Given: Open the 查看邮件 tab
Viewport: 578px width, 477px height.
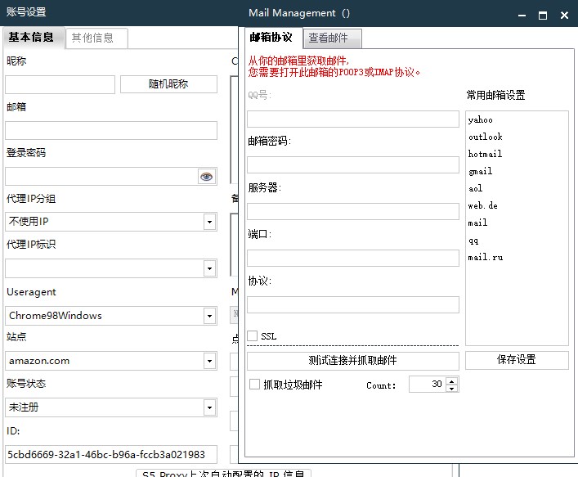Looking at the screenshot, I should (x=332, y=38).
